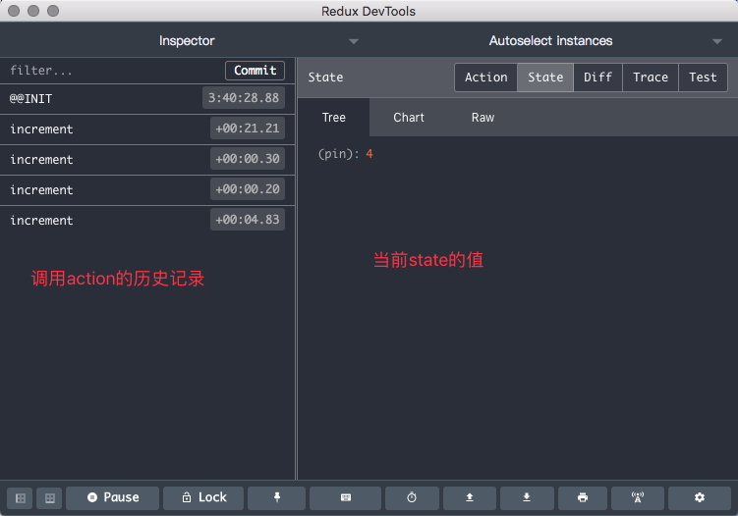Open the Autoselect instances dropdown
The width and height of the screenshot is (738, 516).
[550, 41]
